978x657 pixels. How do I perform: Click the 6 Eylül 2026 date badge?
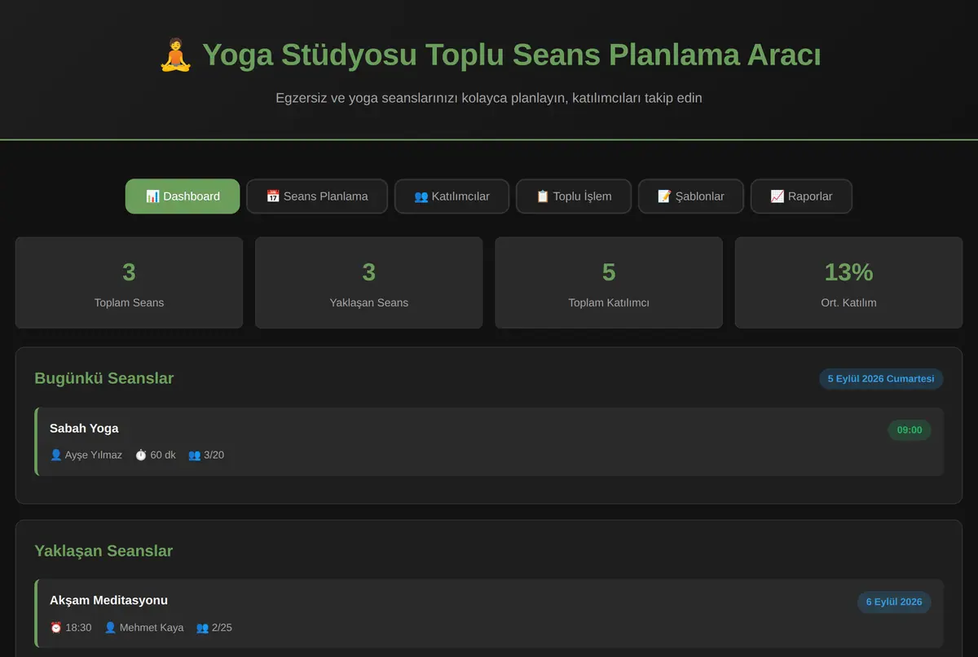click(894, 602)
